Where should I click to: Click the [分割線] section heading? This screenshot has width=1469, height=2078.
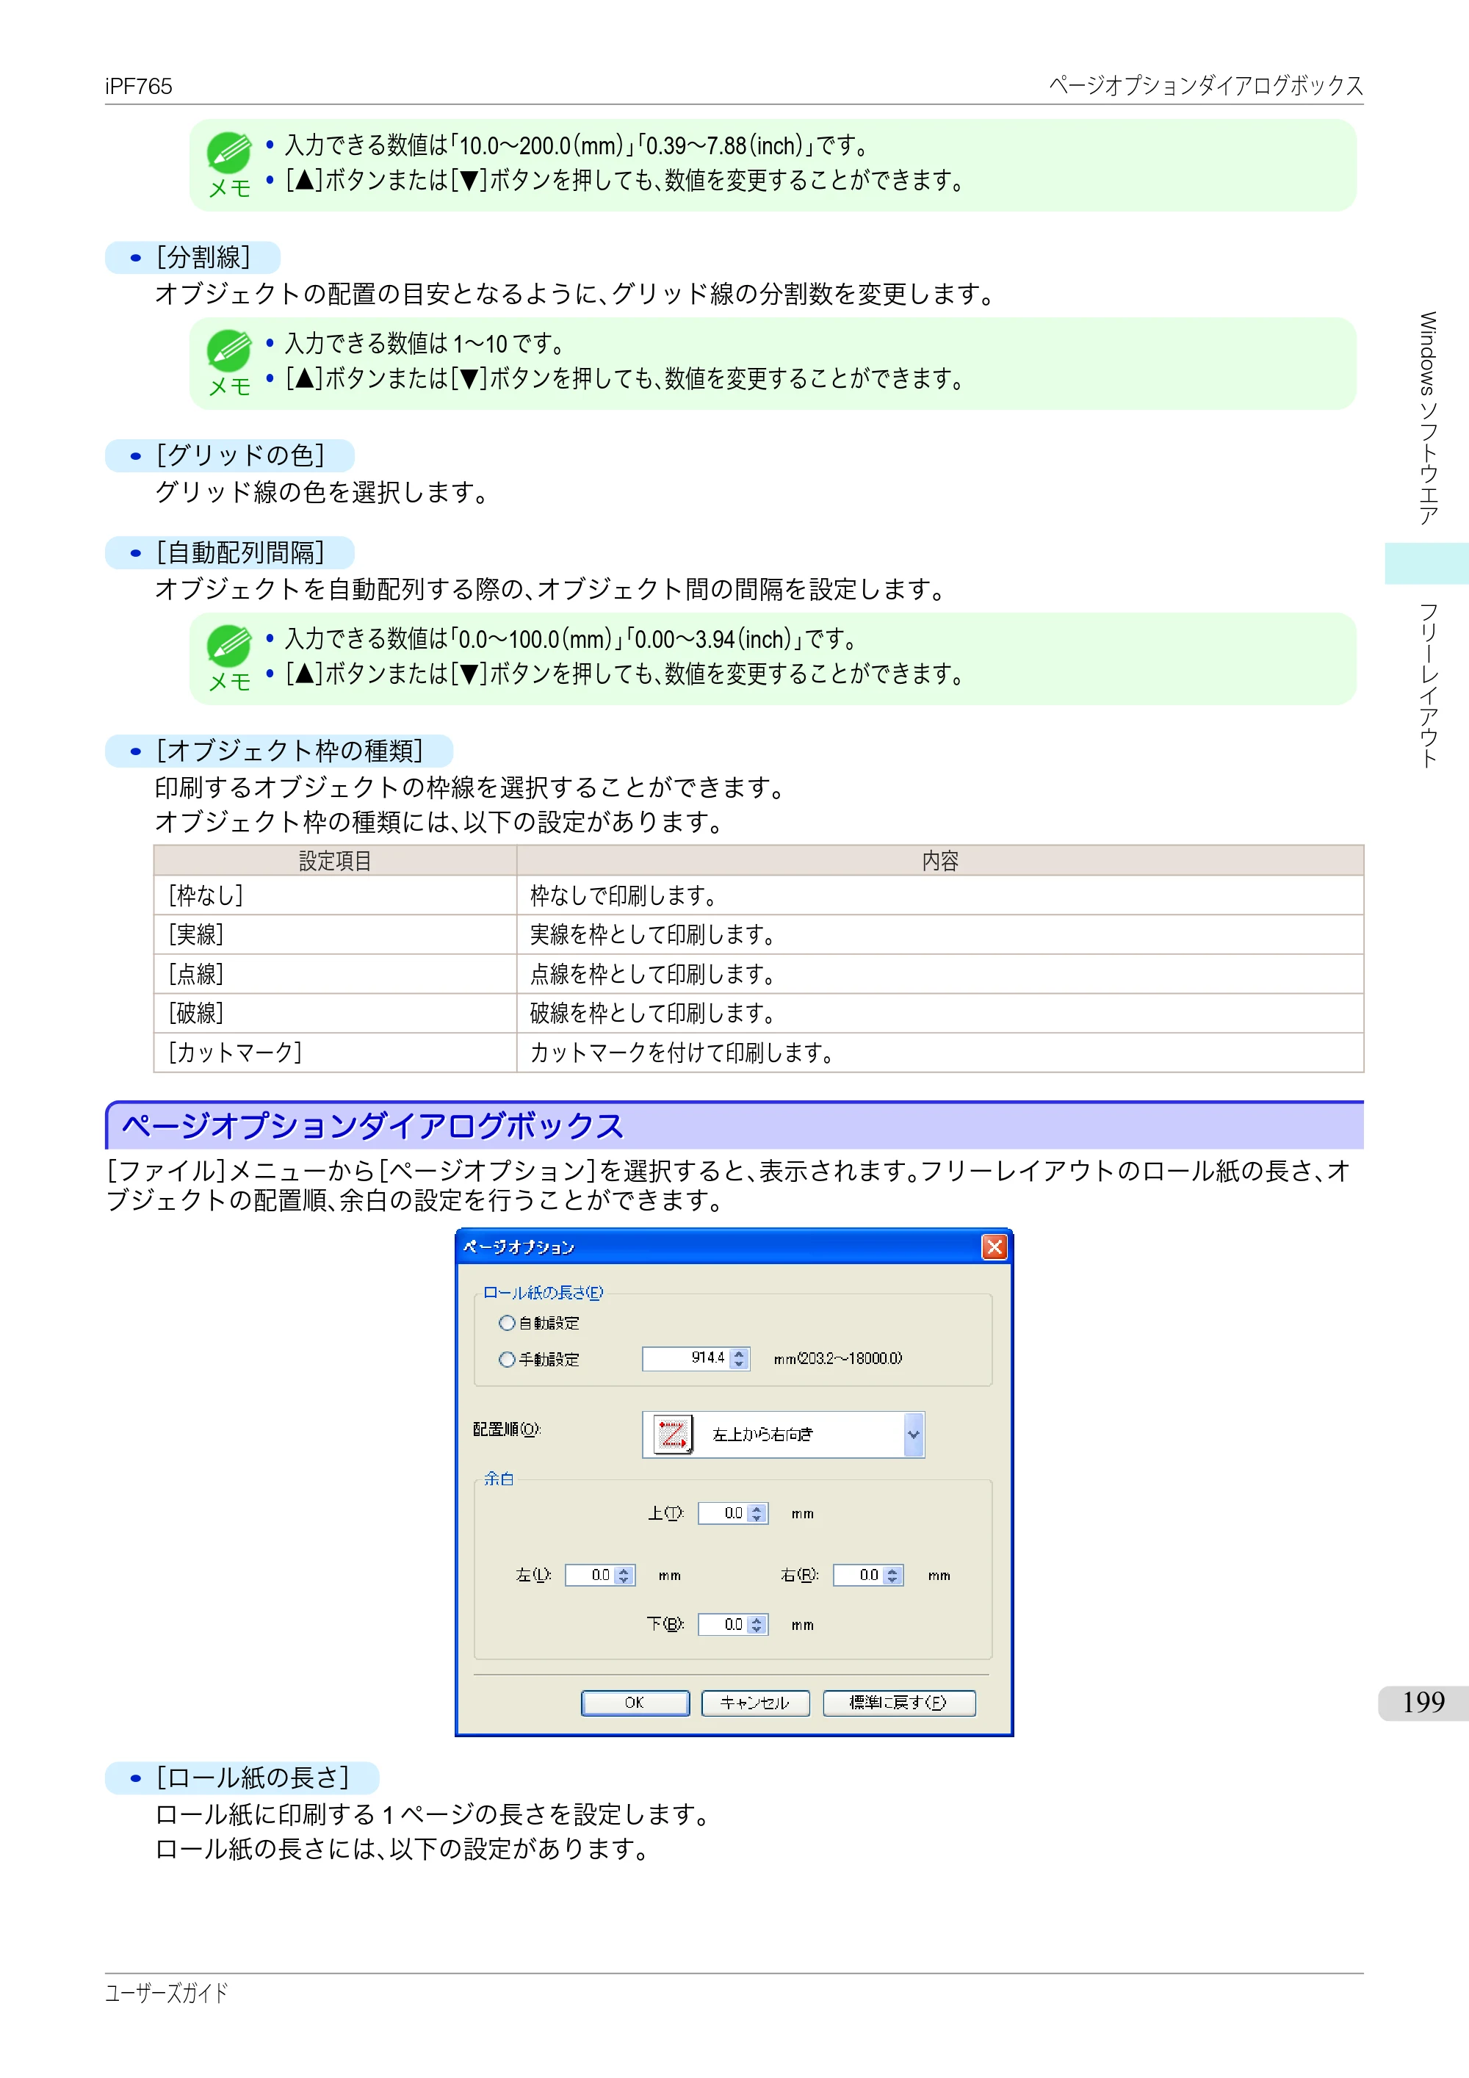click(203, 257)
